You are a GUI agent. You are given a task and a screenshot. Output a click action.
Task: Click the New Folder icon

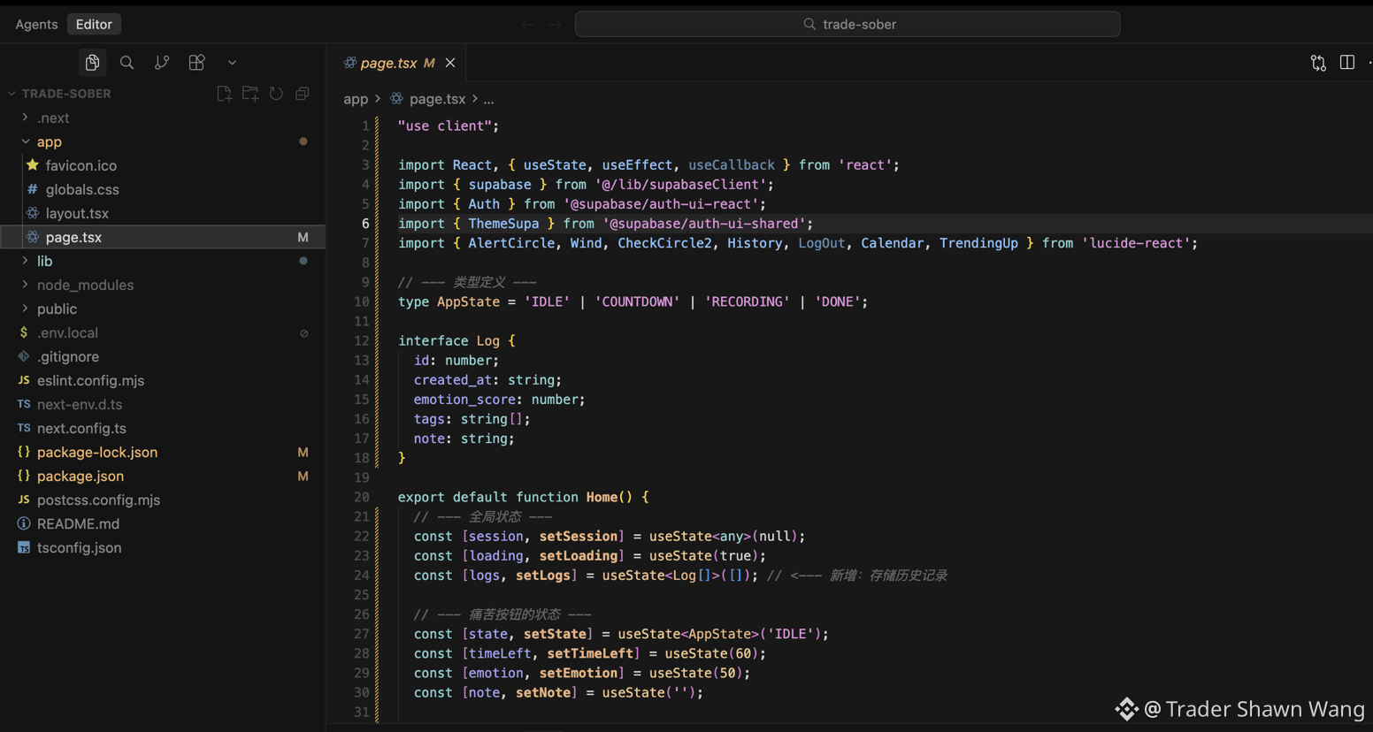250,94
